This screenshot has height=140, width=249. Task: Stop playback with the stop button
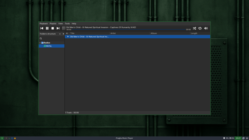point(53,28)
